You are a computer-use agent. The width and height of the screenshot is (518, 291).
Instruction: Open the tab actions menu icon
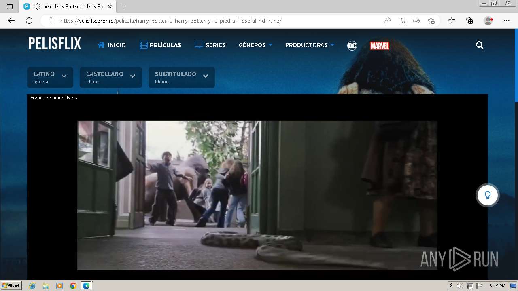pos(10,6)
